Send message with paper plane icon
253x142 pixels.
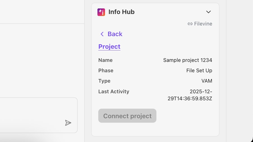[x=68, y=123]
